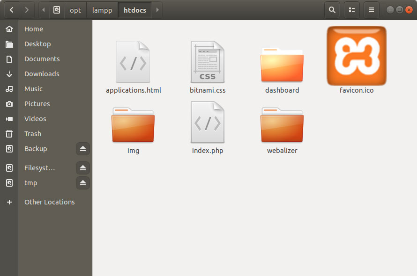
Task: Switch to list view mode
Action: point(351,9)
